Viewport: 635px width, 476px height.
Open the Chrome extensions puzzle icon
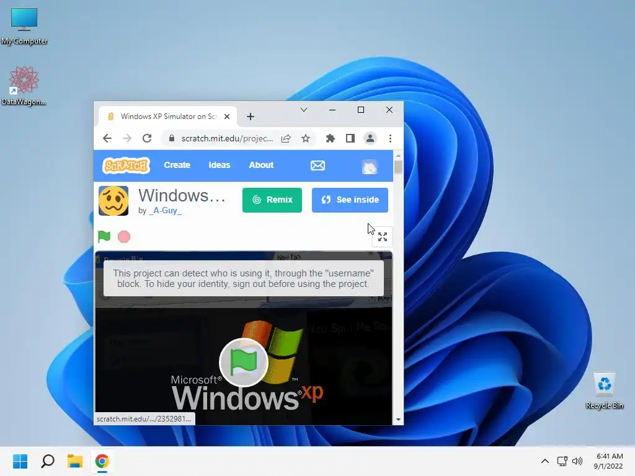point(331,138)
